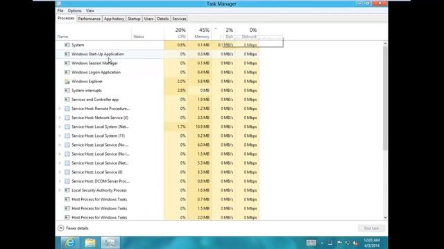
Task: Click the System process icon
Action: coord(67,45)
